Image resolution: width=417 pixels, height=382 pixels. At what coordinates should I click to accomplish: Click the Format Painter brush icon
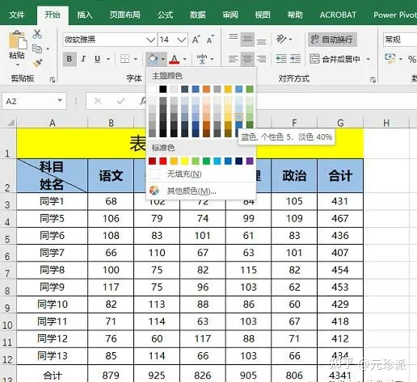pyautogui.click(x=37, y=63)
